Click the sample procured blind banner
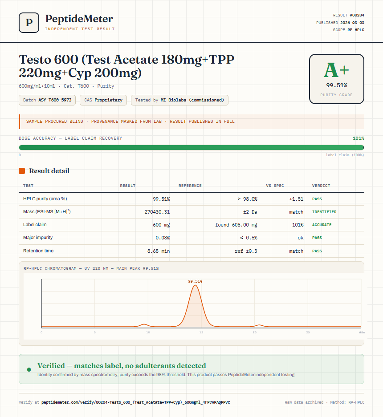The height and width of the screenshot is (417, 383). pyautogui.click(x=191, y=121)
